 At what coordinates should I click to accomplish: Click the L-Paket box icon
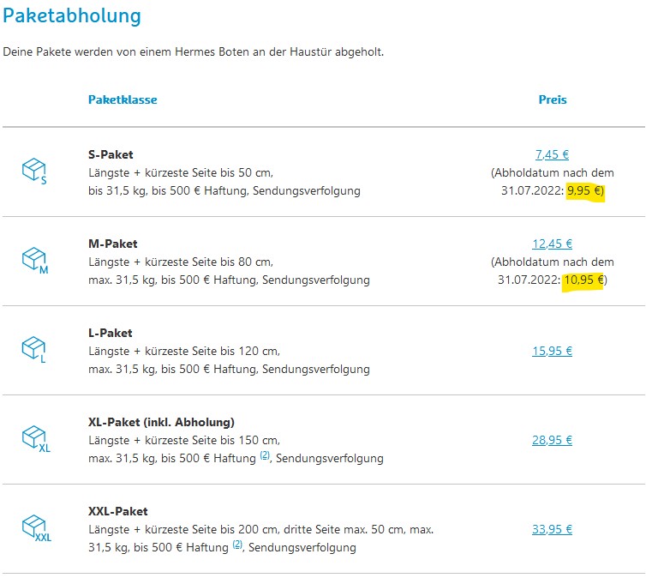(x=34, y=349)
